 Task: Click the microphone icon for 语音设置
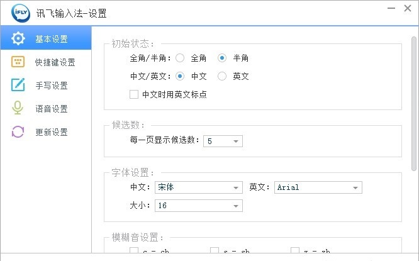tap(18, 108)
